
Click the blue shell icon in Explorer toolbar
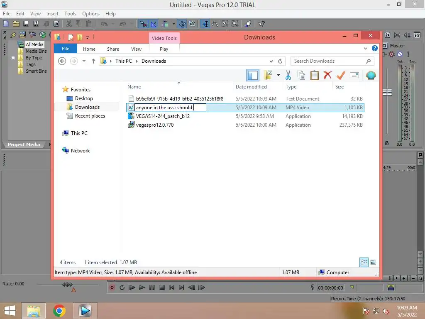tap(371, 75)
